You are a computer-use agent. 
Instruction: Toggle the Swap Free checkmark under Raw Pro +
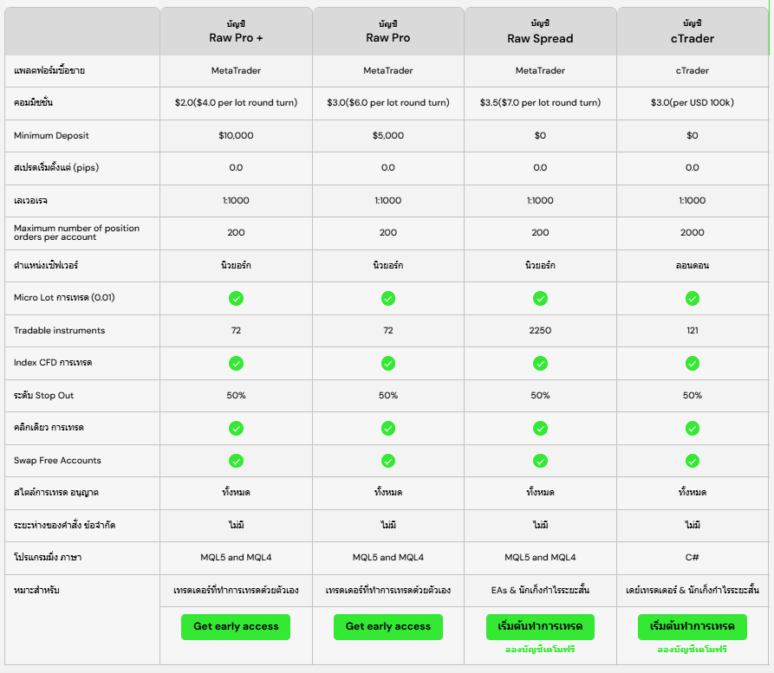(236, 460)
